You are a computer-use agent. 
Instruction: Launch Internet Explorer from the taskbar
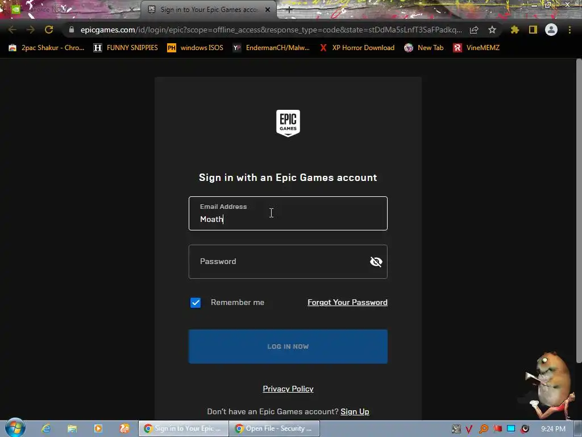(x=46, y=428)
